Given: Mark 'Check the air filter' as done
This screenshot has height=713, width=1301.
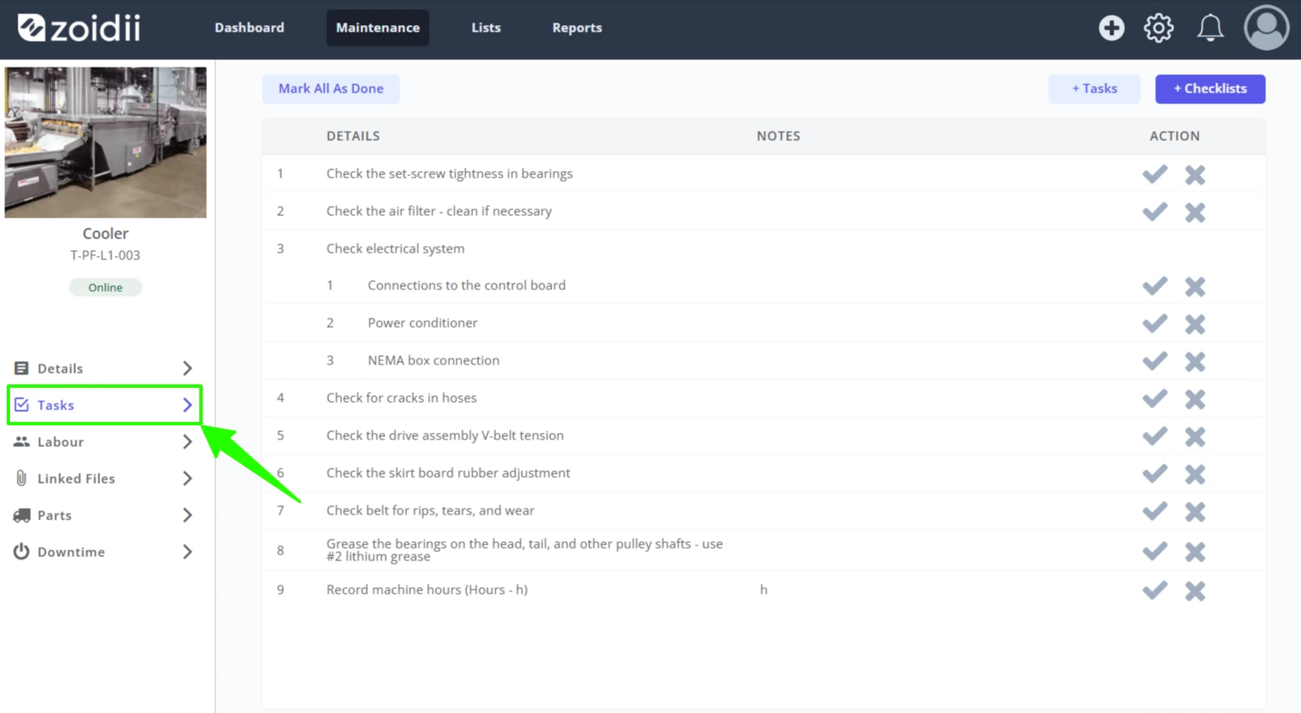Looking at the screenshot, I should [1155, 212].
